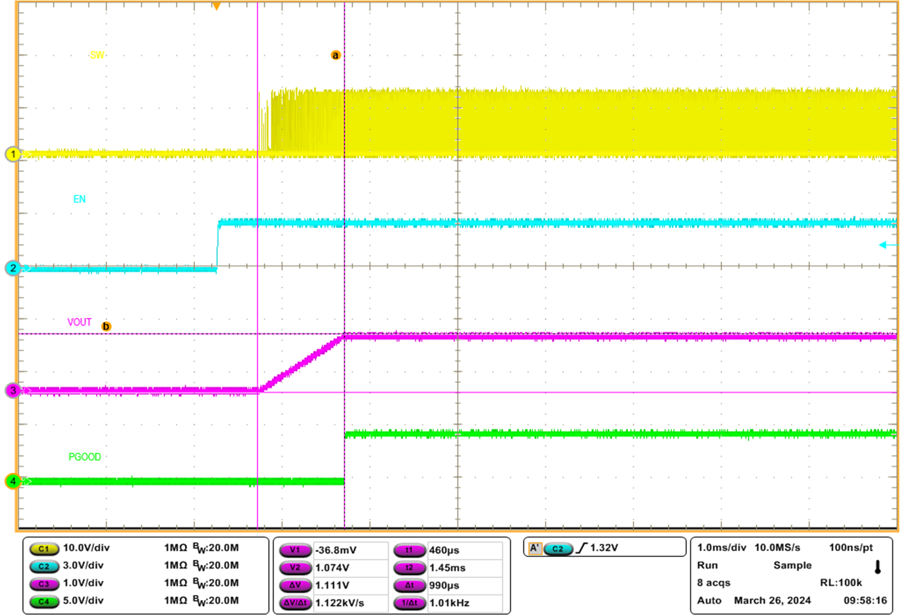Viewport: 908px width, 616px height.
Task: Select the C4 channel badge
Action: pyautogui.click(x=45, y=602)
